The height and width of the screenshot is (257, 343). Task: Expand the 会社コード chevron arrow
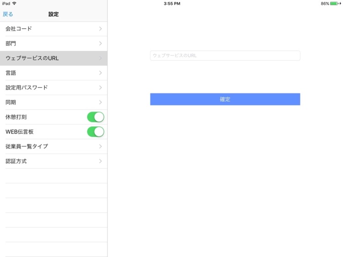[101, 29]
